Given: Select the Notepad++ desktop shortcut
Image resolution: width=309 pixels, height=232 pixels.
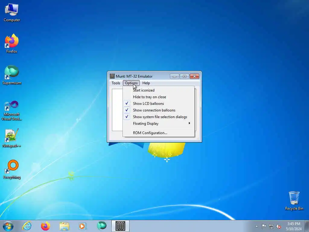Looking at the screenshot, I should (x=12, y=138).
